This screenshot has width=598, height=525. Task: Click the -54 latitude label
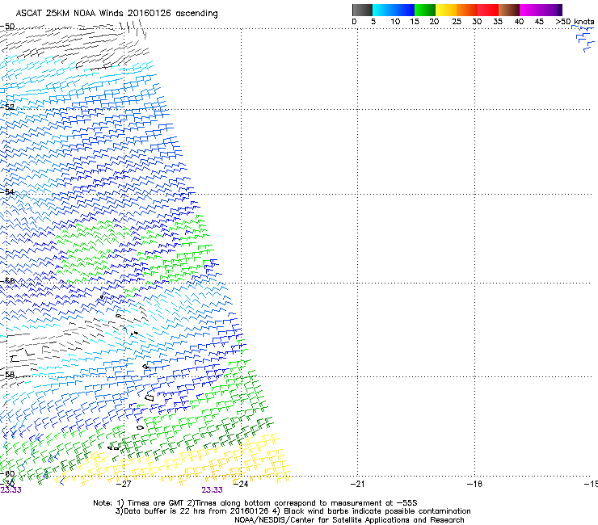point(7,191)
